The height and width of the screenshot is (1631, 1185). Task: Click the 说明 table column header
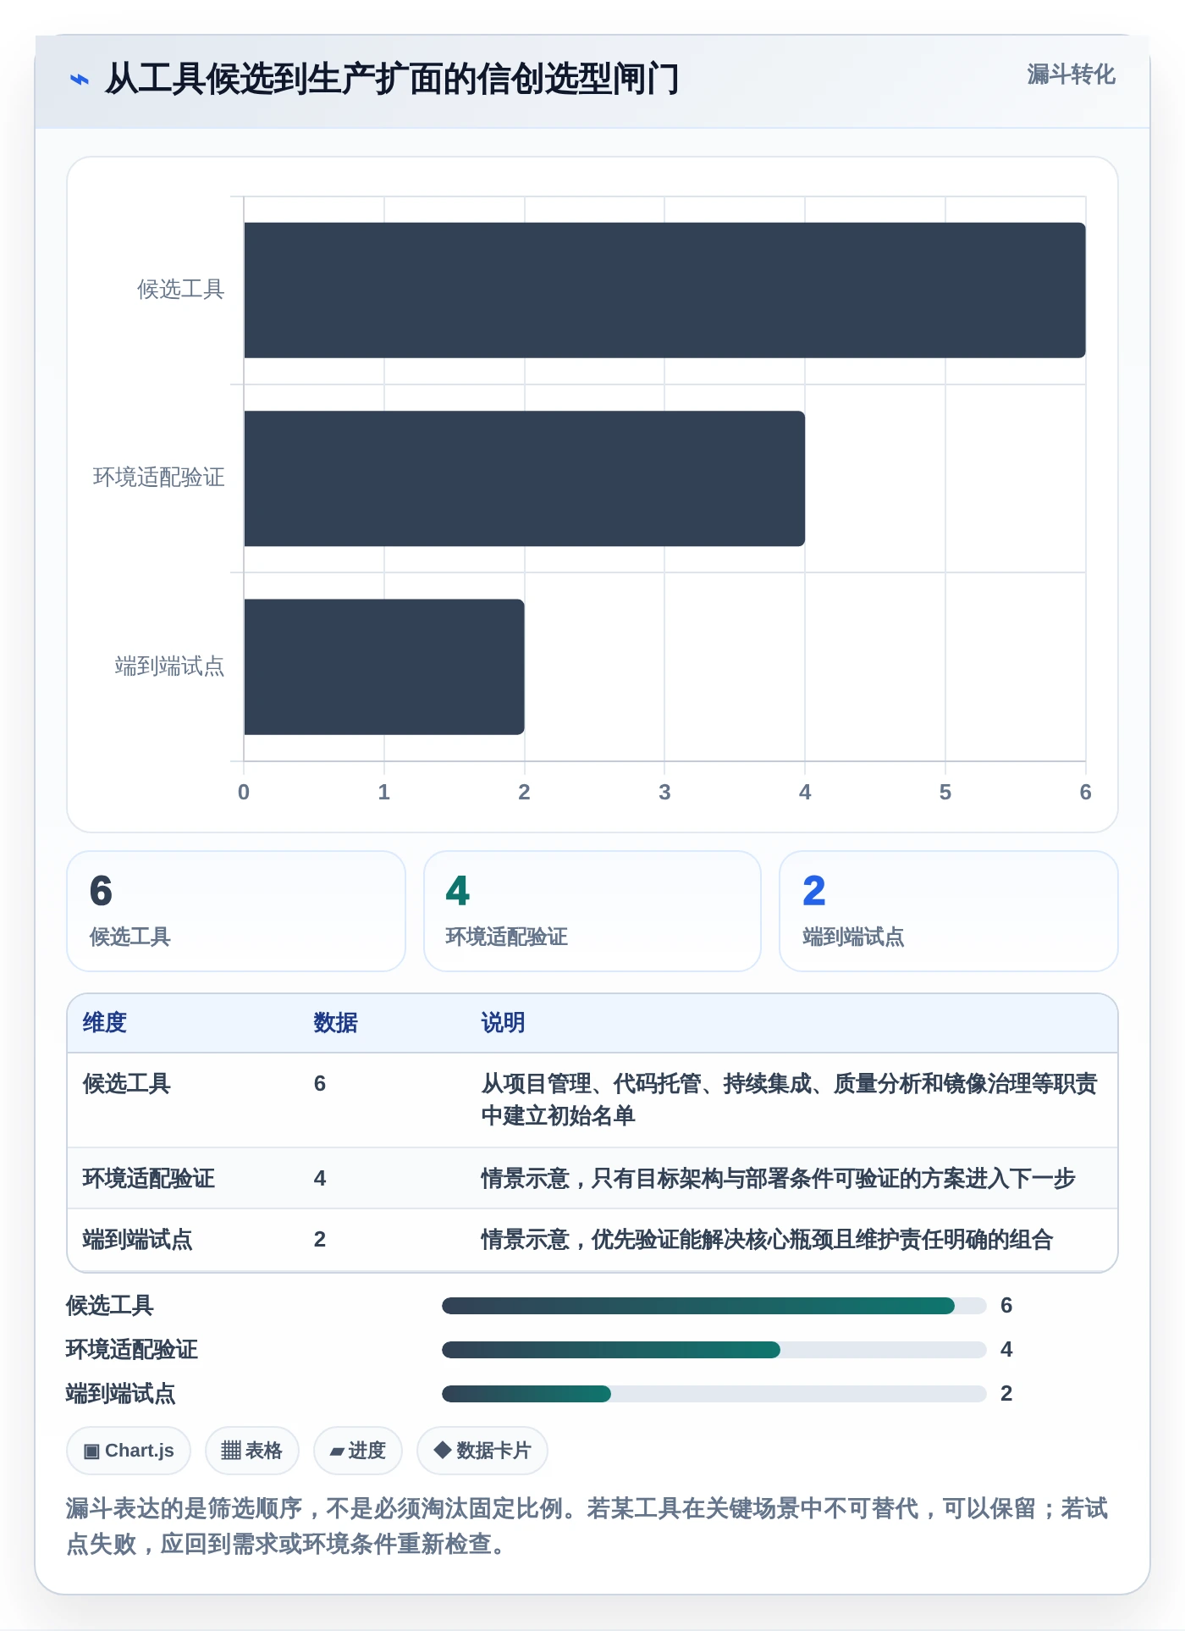click(x=503, y=1023)
